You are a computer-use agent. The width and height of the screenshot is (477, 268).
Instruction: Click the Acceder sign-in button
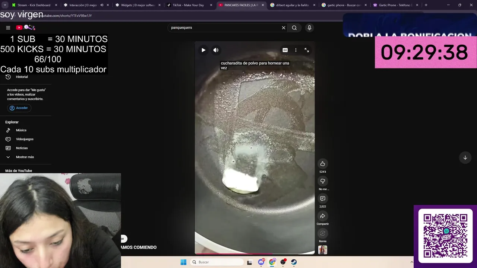(x=19, y=108)
